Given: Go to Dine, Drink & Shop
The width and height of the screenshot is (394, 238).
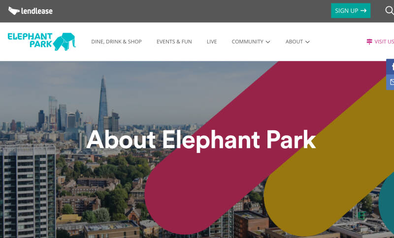Looking at the screenshot, I should [116, 42].
